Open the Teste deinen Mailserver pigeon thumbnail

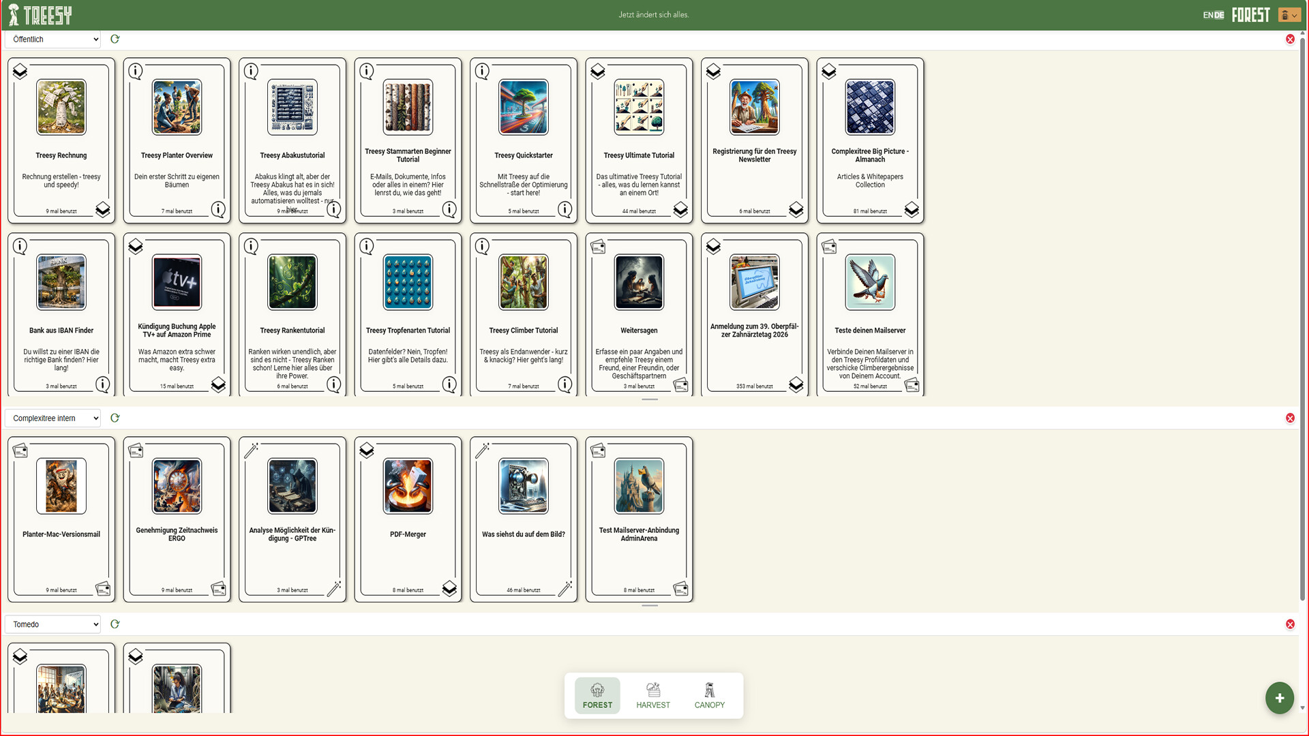pyautogui.click(x=870, y=282)
